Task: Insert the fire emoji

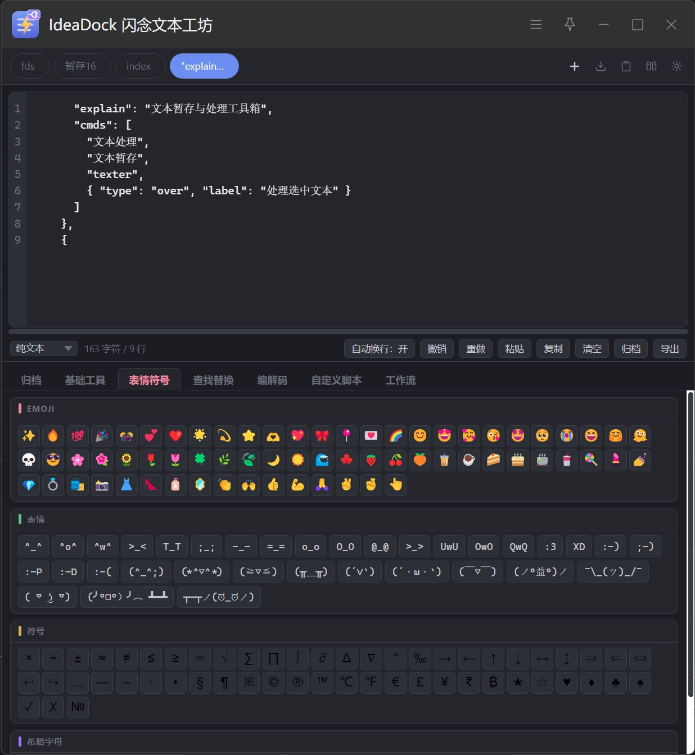Action: click(53, 435)
